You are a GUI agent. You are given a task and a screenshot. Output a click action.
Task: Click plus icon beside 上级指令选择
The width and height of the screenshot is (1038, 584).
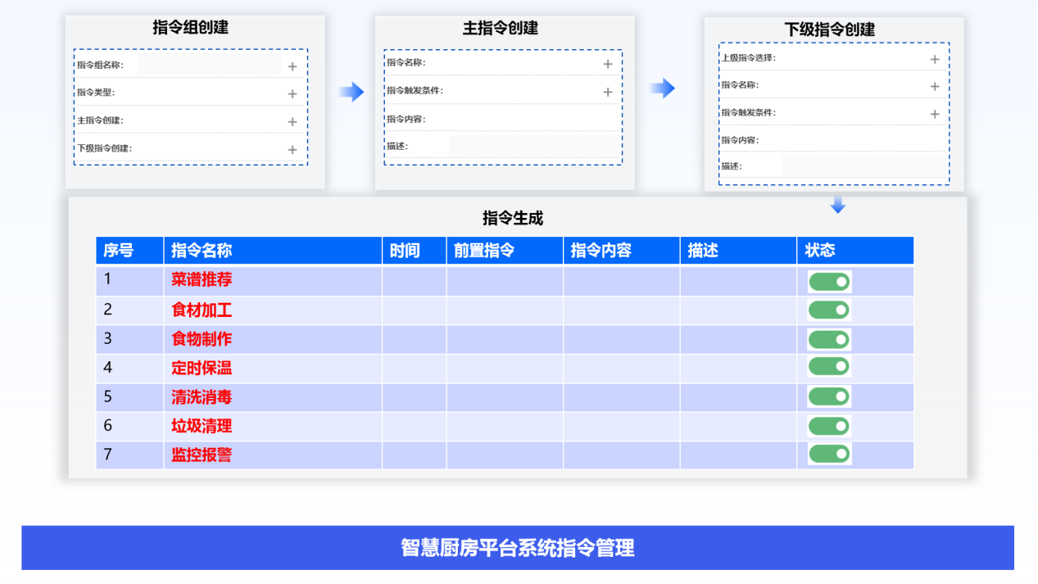[x=934, y=59]
